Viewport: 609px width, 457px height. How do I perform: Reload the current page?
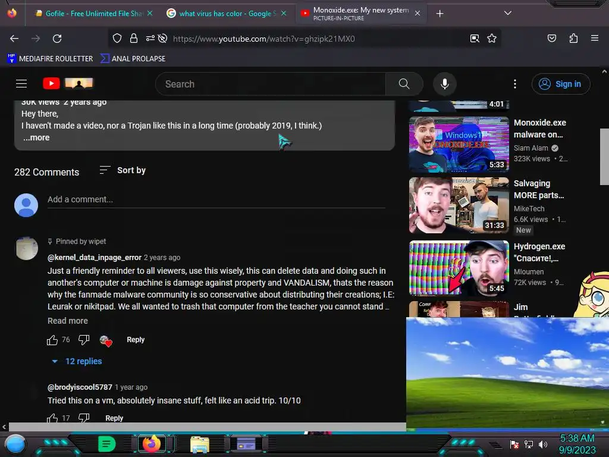point(57,39)
